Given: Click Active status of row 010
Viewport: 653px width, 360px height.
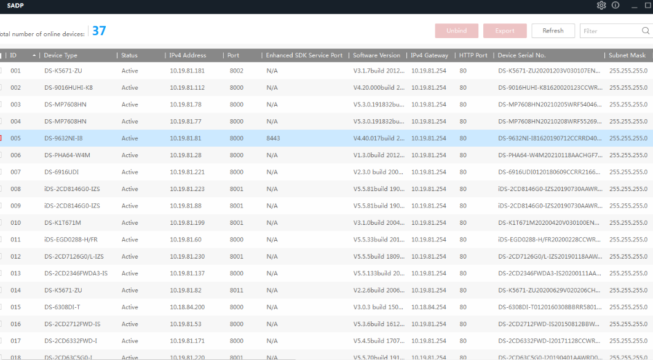Looking at the screenshot, I should coord(130,222).
